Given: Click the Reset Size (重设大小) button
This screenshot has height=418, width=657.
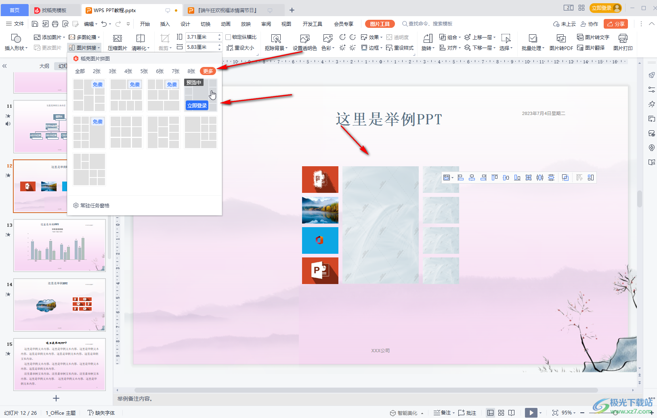Looking at the screenshot, I should [x=240, y=48].
